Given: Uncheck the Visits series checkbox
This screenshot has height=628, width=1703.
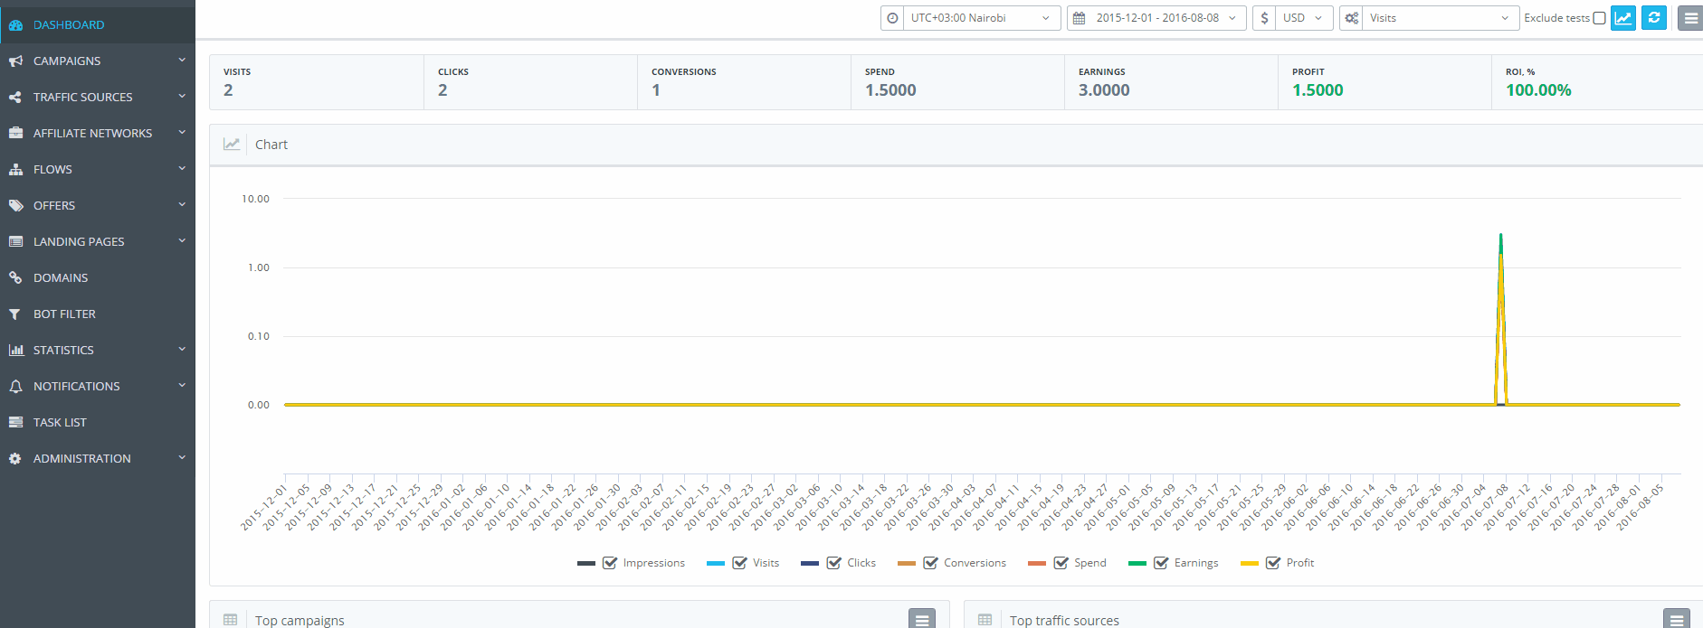Looking at the screenshot, I should pyautogui.click(x=740, y=563).
